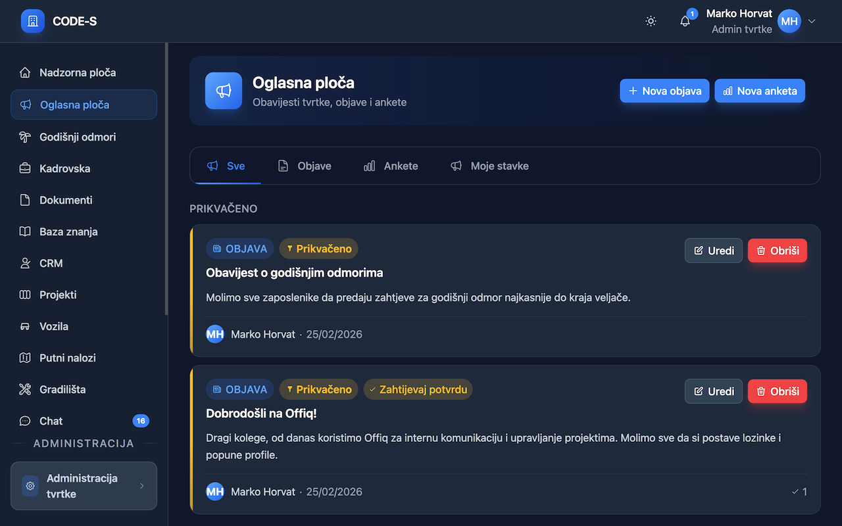This screenshot has width=842, height=526.
Task: Start a poll via Nova anketa button
Action: point(760,91)
